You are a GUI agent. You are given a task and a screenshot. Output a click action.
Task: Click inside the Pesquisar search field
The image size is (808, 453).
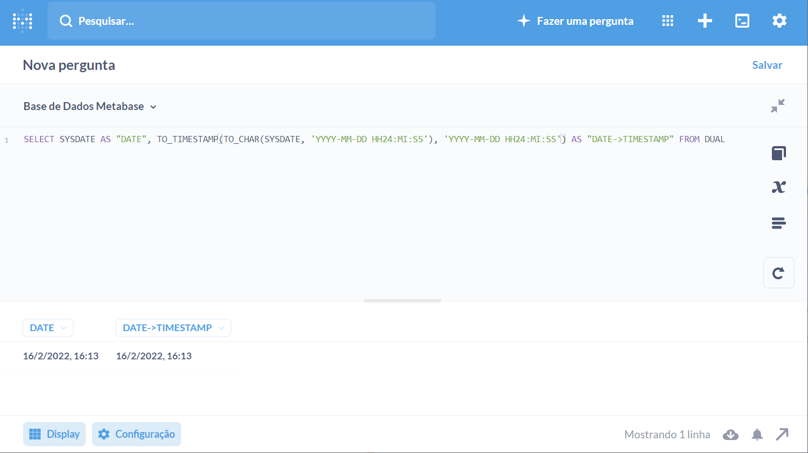(241, 21)
